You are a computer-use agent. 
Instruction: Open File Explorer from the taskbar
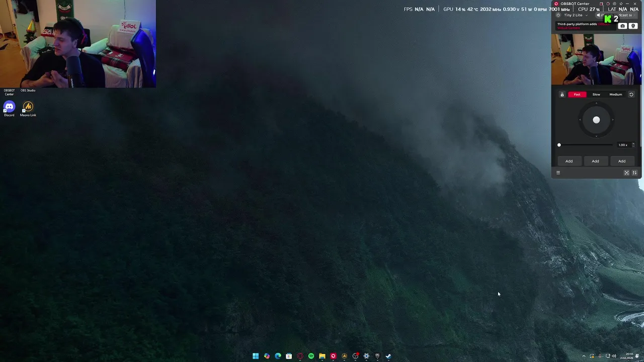[x=322, y=356]
